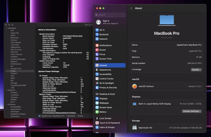Image resolution: width=211 pixels, height=137 pixels.
Task: Click the Wi-Fi icon in Settings sidebar
Action: [97, 30]
